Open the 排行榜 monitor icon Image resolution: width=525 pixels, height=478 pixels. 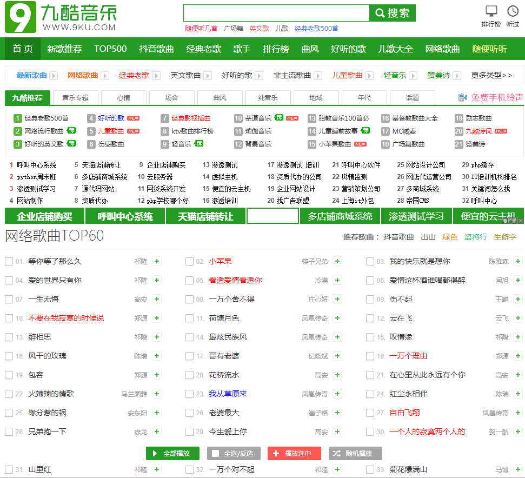pyautogui.click(x=491, y=11)
